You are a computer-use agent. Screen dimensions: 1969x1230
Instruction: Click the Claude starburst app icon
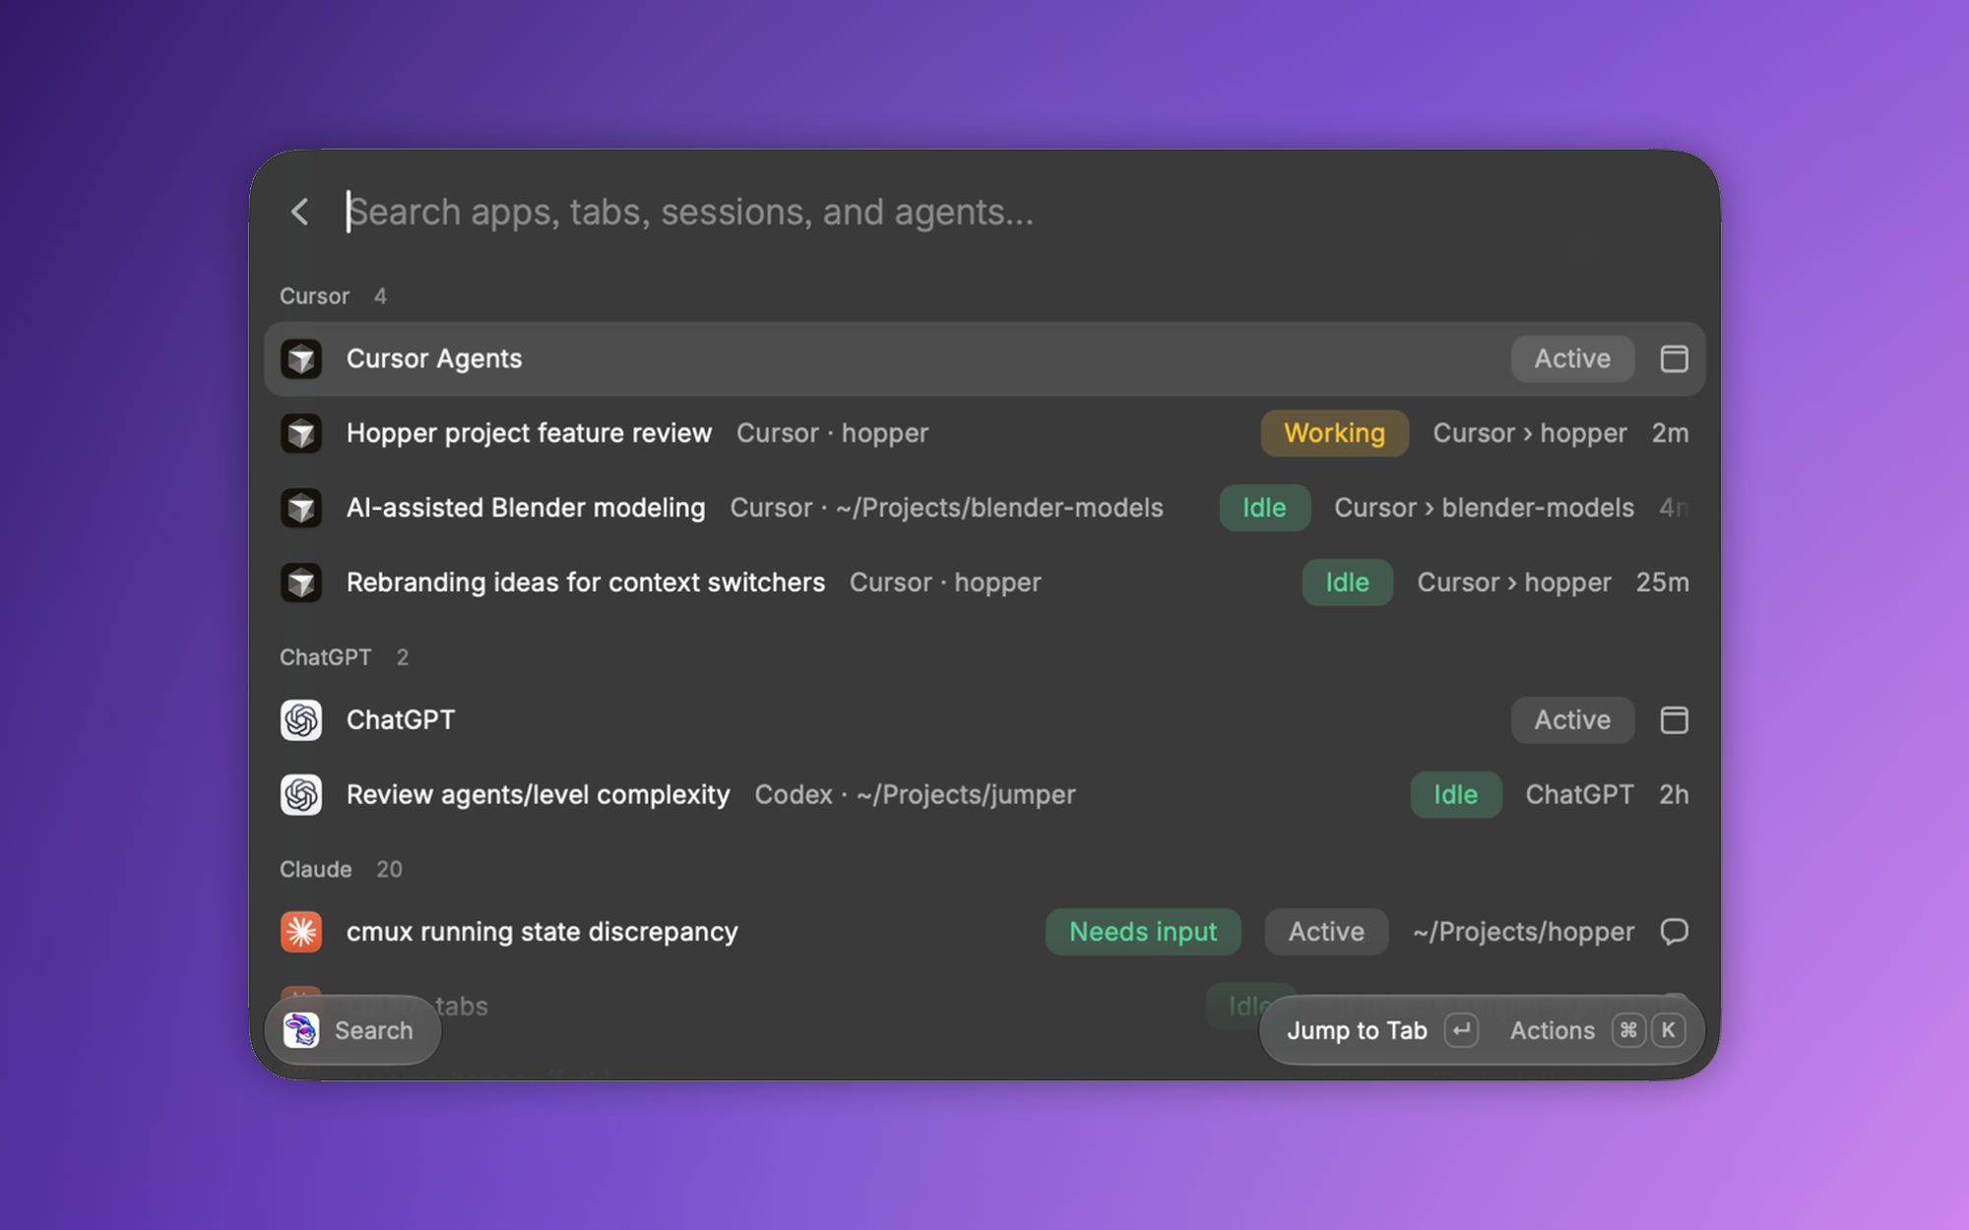point(301,932)
